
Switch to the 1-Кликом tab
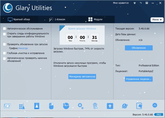point(57,20)
